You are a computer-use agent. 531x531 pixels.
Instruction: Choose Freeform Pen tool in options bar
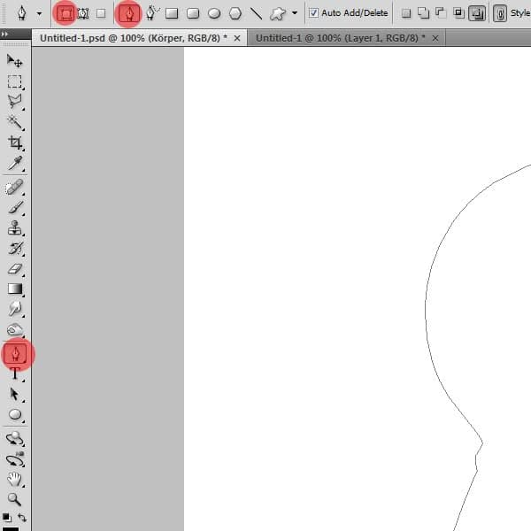pos(152,13)
